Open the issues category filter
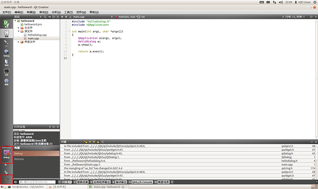 click(103, 142)
